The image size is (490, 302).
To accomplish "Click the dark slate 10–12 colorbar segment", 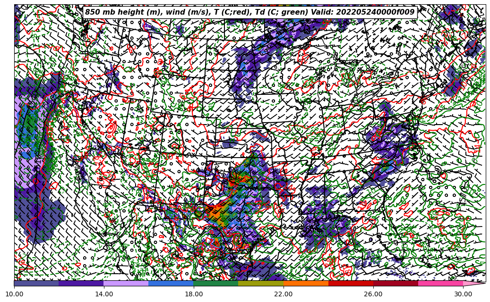I will (36, 283).
